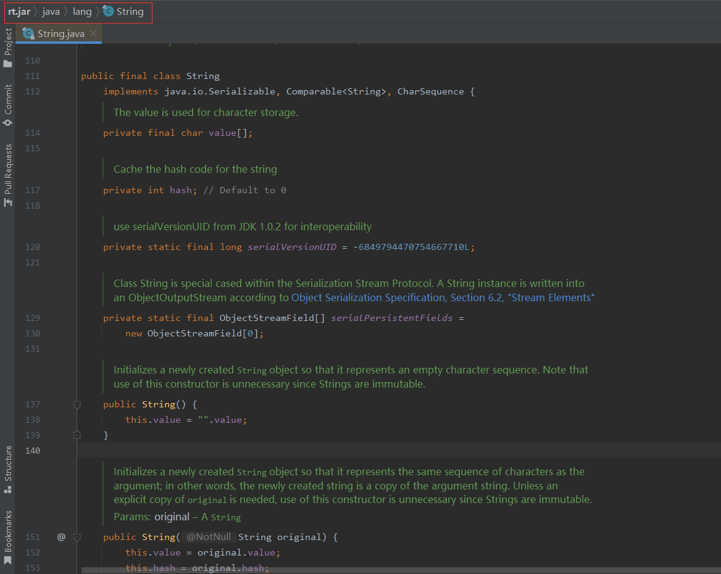Click the 'private int hash' declaration
Image resolution: width=721 pixels, height=574 pixels.
coord(149,190)
